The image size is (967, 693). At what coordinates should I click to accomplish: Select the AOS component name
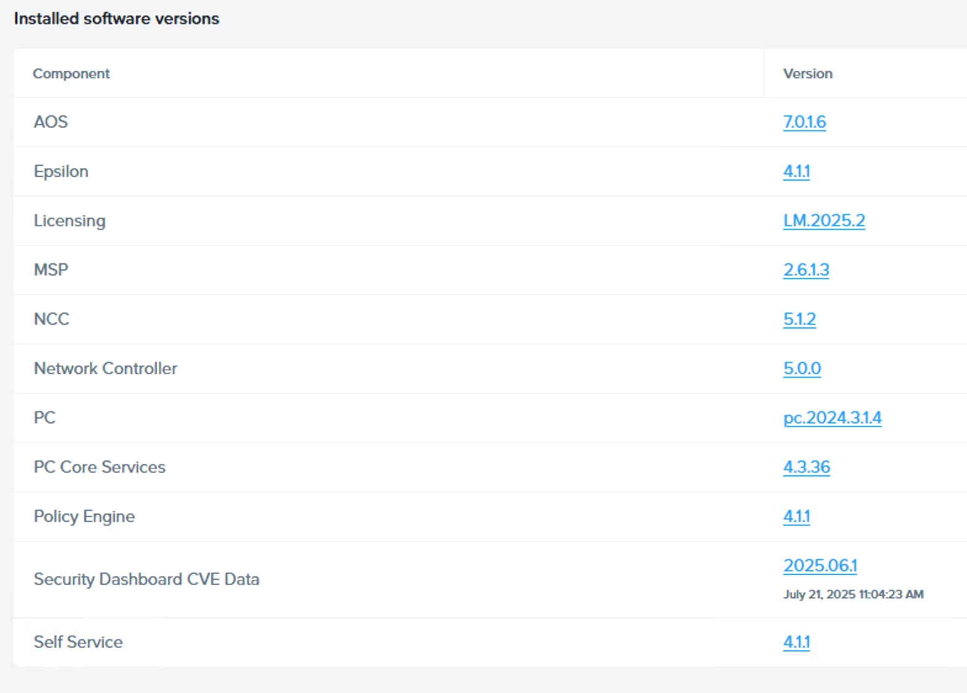coord(51,122)
